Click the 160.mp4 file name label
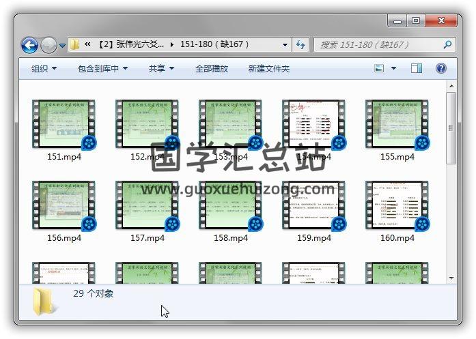 [x=397, y=238]
